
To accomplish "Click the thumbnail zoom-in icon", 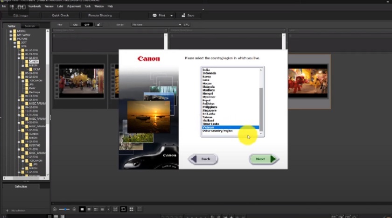I will [x=74, y=209].
